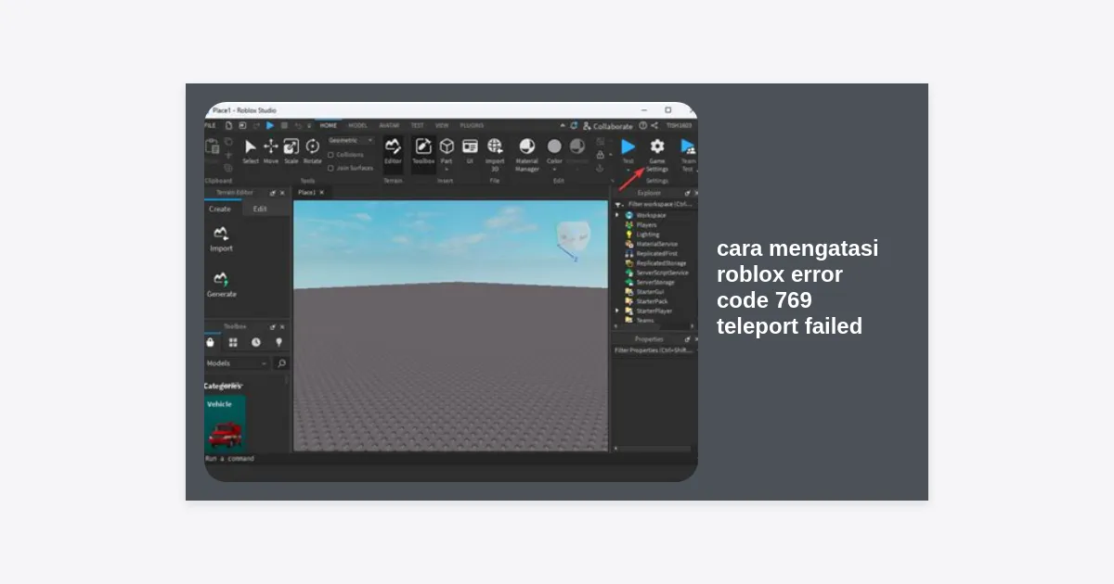This screenshot has height=584, width=1114.
Task: Switch to Edit tab in Terrain Editor
Action: coord(260,209)
